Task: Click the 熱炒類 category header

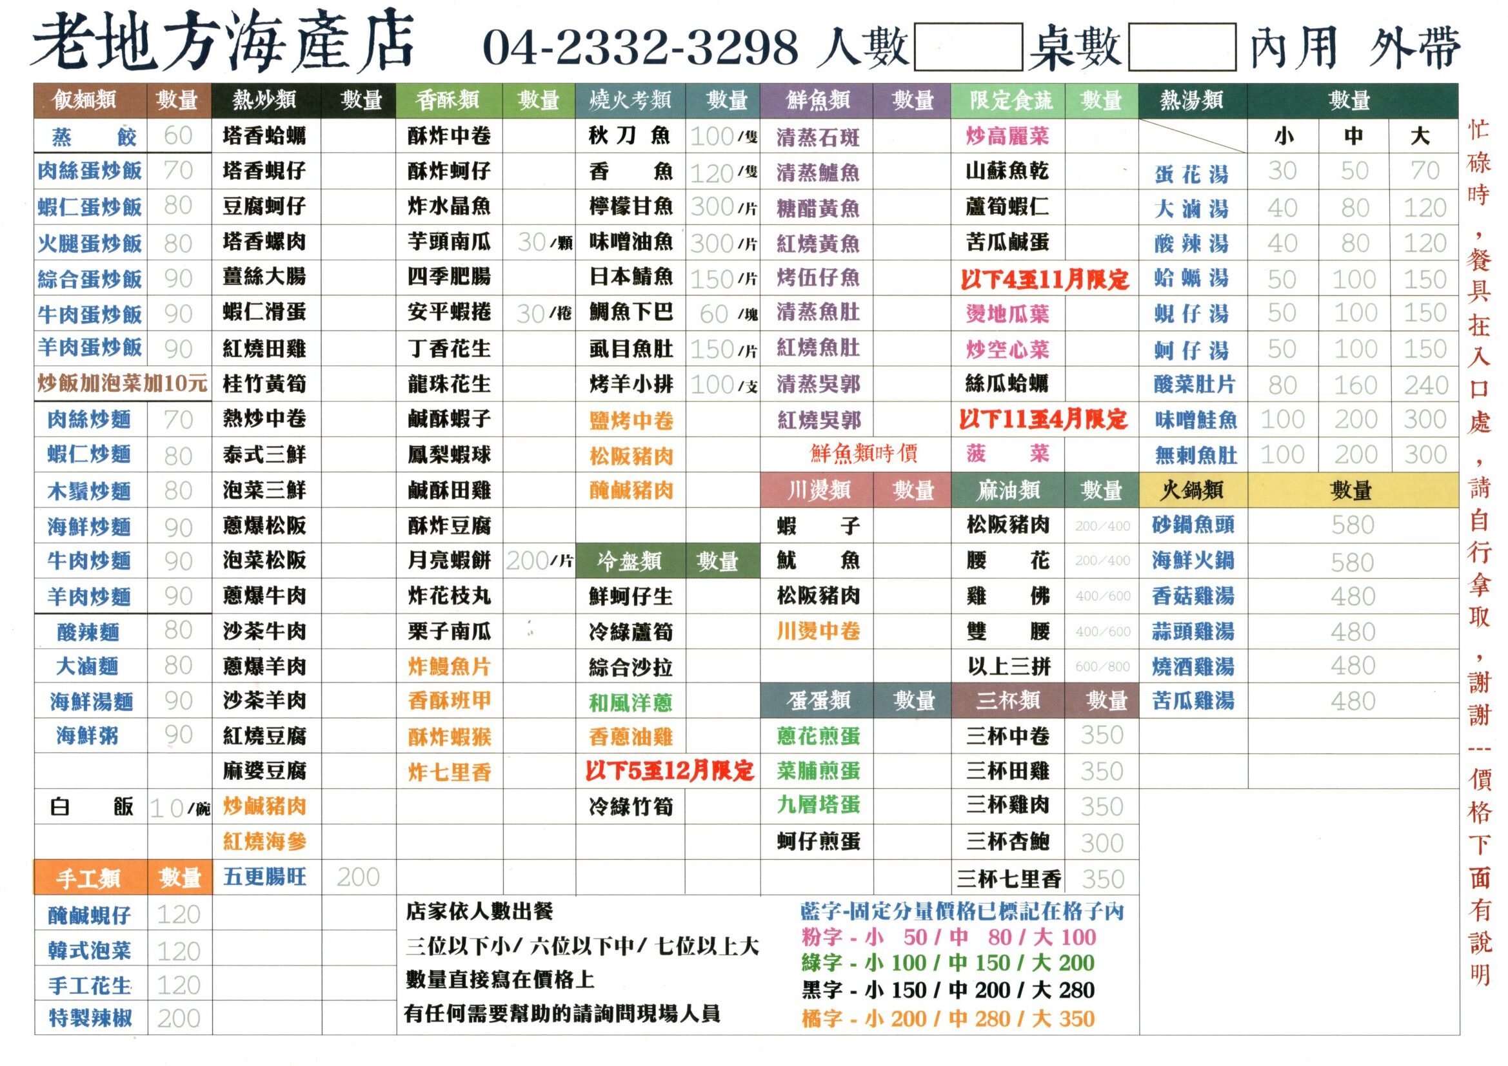Action: click(x=264, y=100)
